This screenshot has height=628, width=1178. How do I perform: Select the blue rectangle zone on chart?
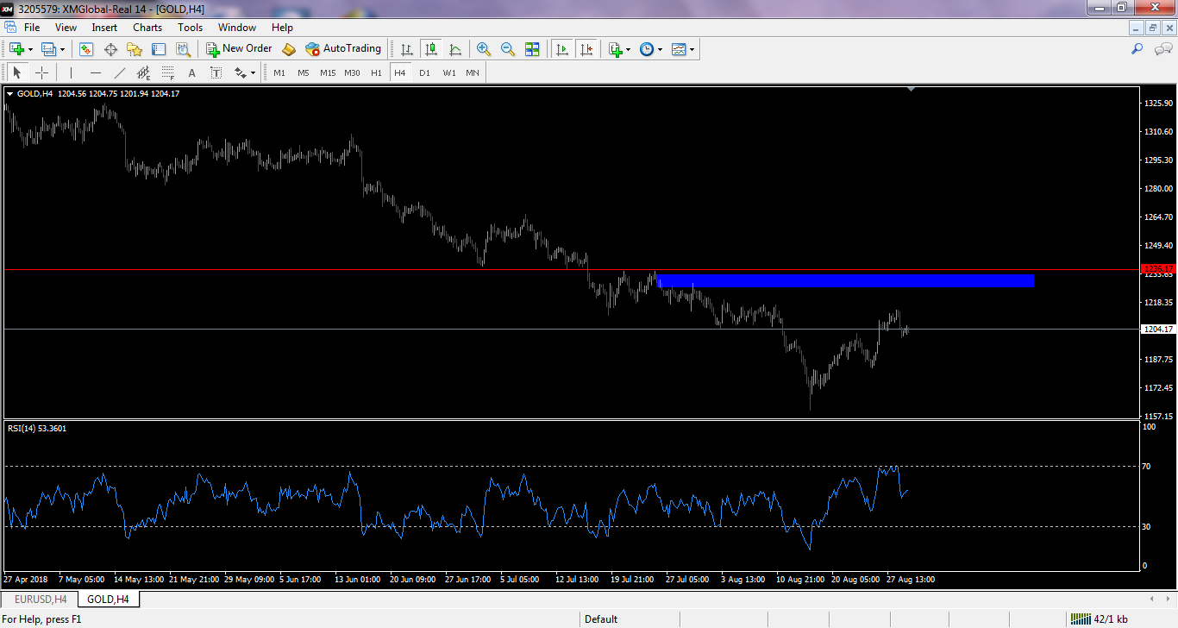845,281
